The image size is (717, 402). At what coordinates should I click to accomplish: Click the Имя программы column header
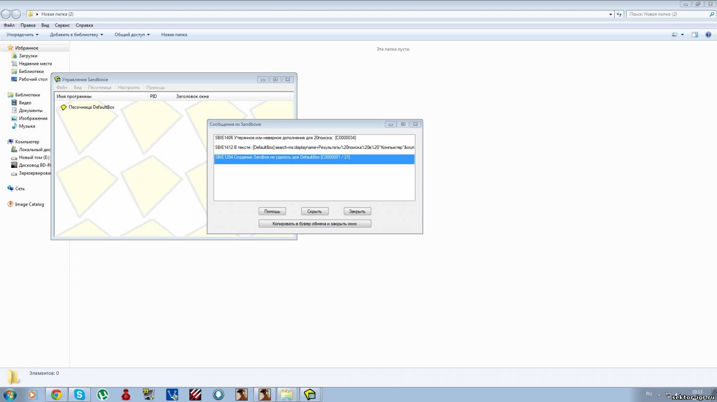click(x=101, y=96)
